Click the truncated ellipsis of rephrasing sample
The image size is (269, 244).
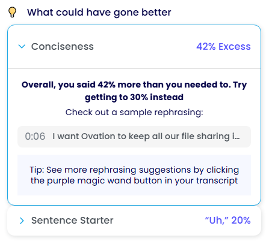pyautogui.click(x=238, y=136)
